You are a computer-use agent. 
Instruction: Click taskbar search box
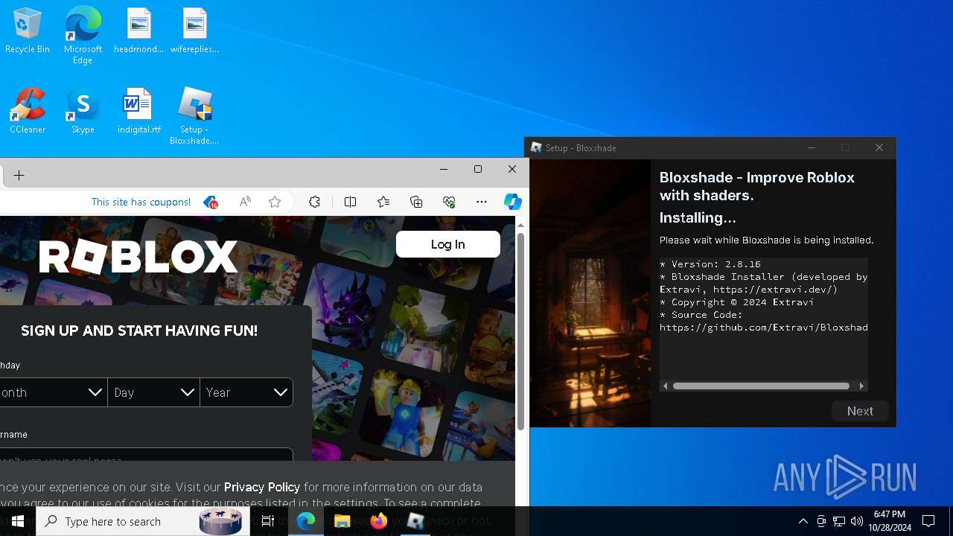pyautogui.click(x=144, y=521)
